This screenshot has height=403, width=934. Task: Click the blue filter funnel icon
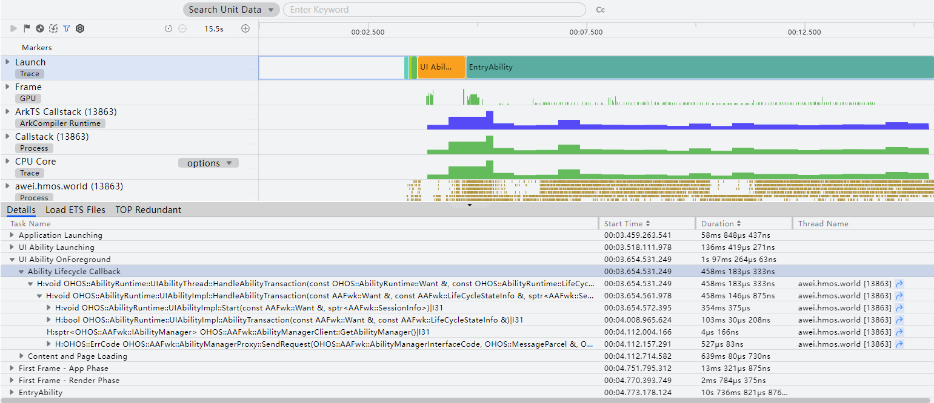67,28
